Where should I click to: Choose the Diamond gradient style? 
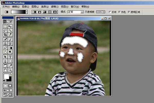[55, 12]
